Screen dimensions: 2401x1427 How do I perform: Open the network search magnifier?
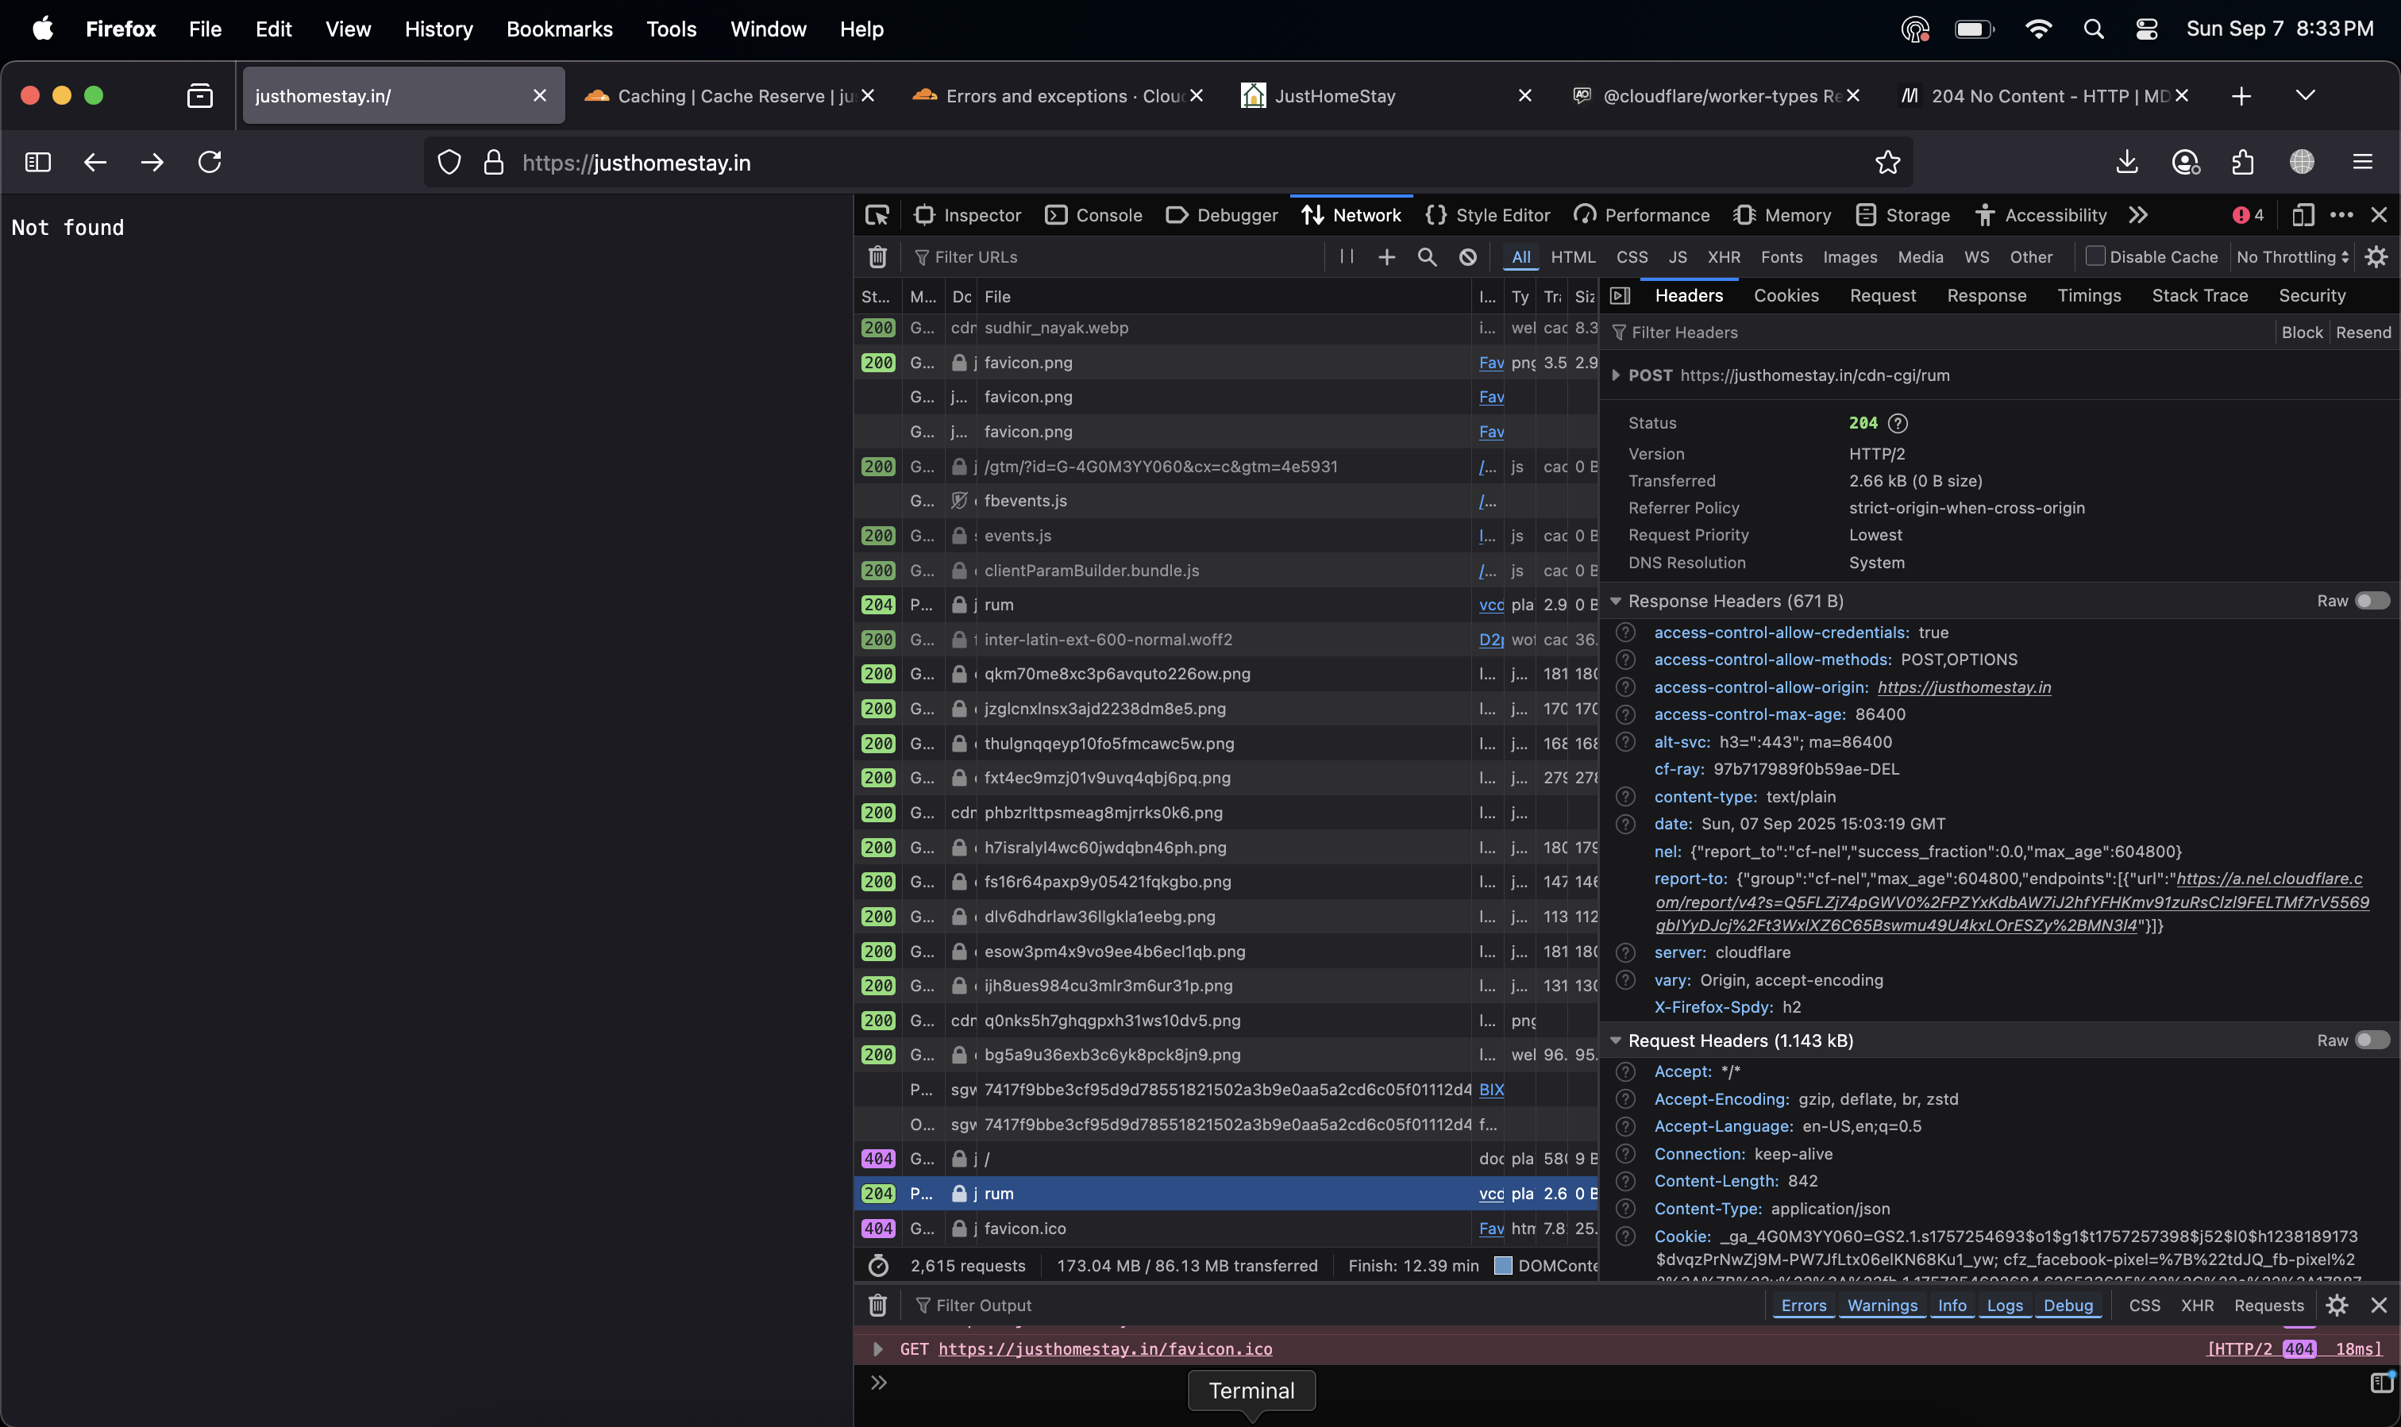1427,256
